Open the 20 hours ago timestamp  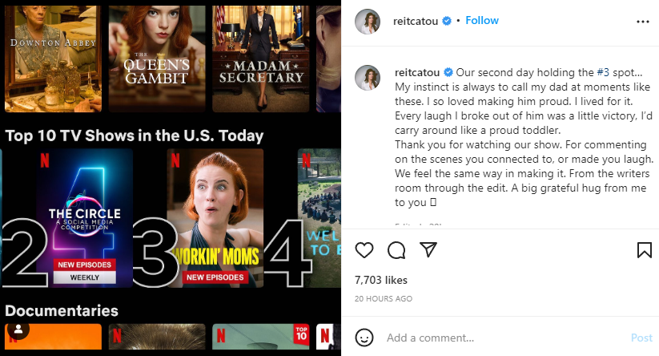click(x=384, y=298)
